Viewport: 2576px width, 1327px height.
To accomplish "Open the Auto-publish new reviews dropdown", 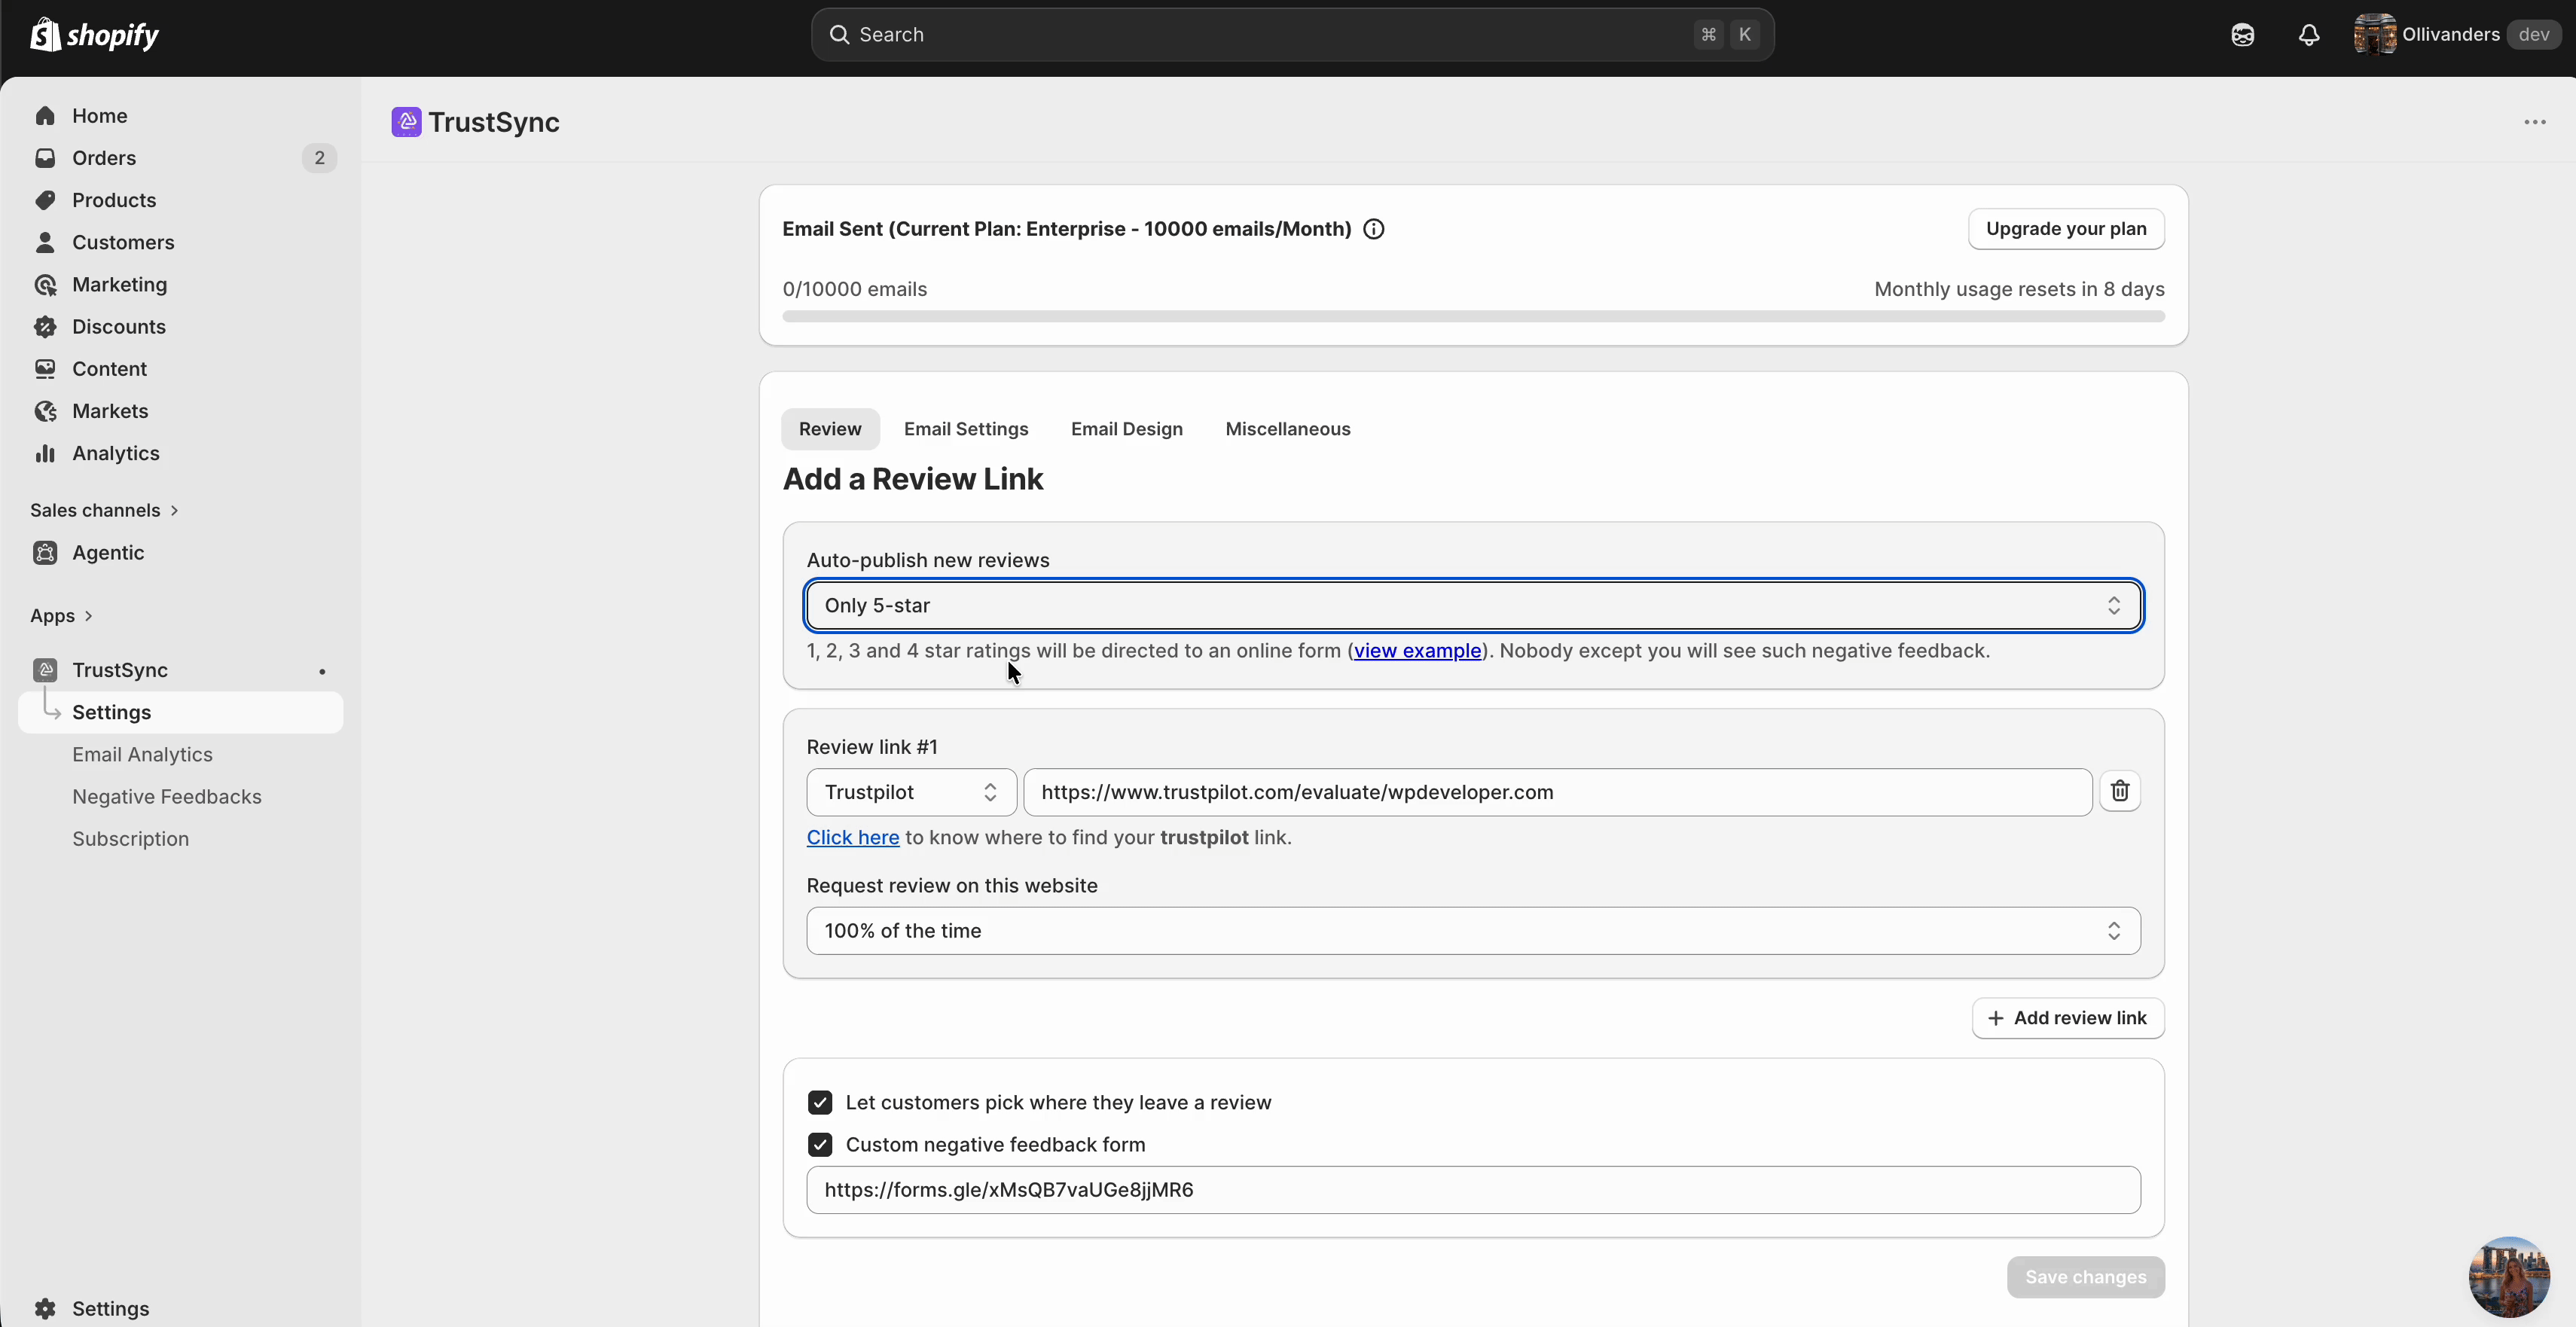I will point(1473,606).
